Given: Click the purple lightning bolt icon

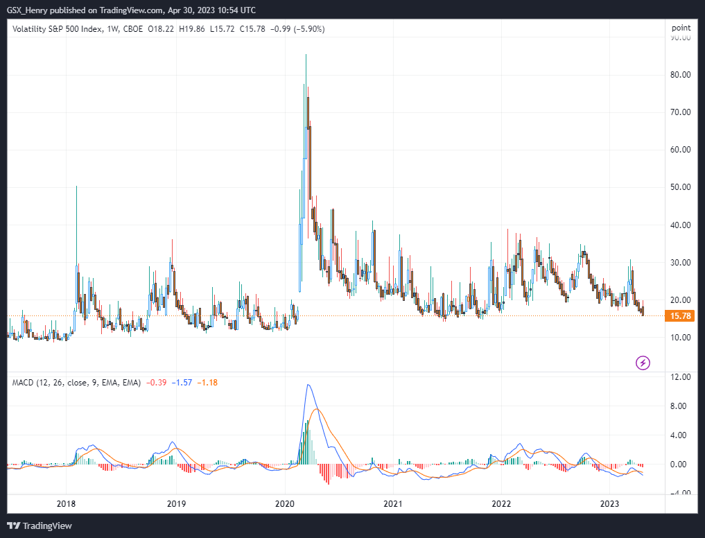Looking at the screenshot, I should tap(643, 363).
